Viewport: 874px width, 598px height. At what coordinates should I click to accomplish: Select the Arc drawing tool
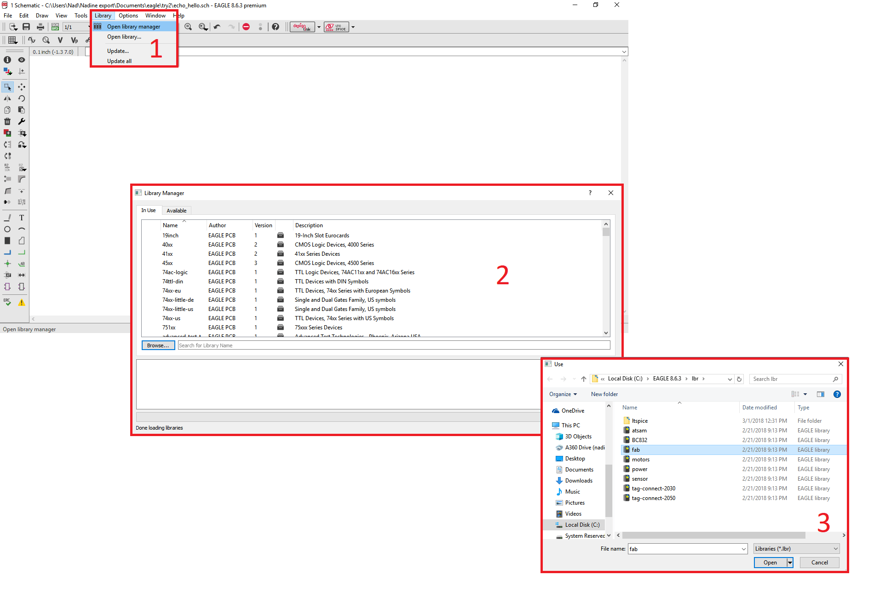22,229
